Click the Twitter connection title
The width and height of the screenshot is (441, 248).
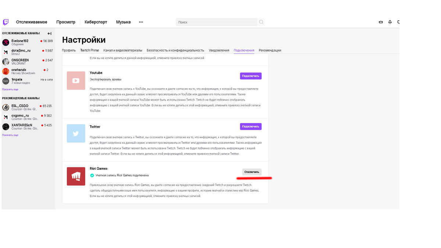point(95,127)
